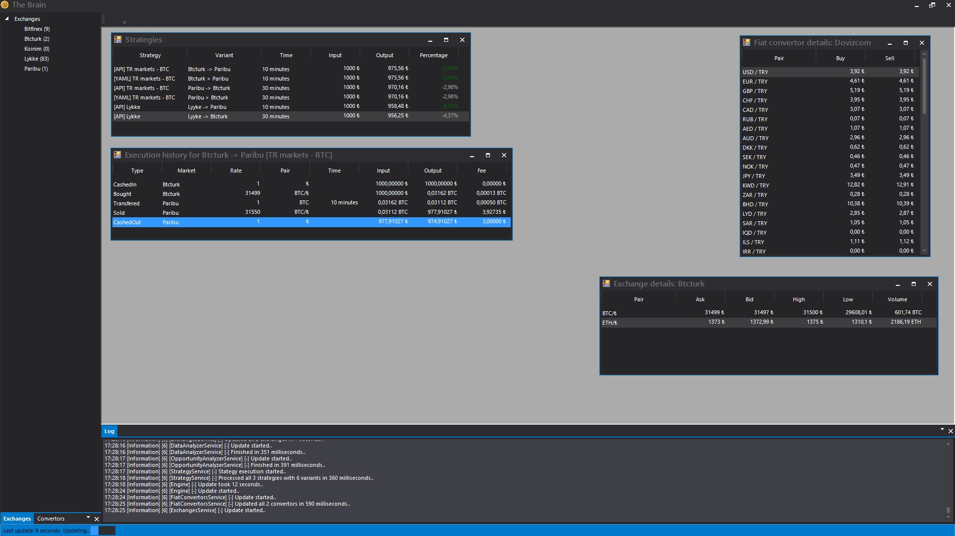Select [API] Lykke Lyyke -> Btcturk strategy row
The width and height of the screenshot is (955, 536).
(x=291, y=116)
